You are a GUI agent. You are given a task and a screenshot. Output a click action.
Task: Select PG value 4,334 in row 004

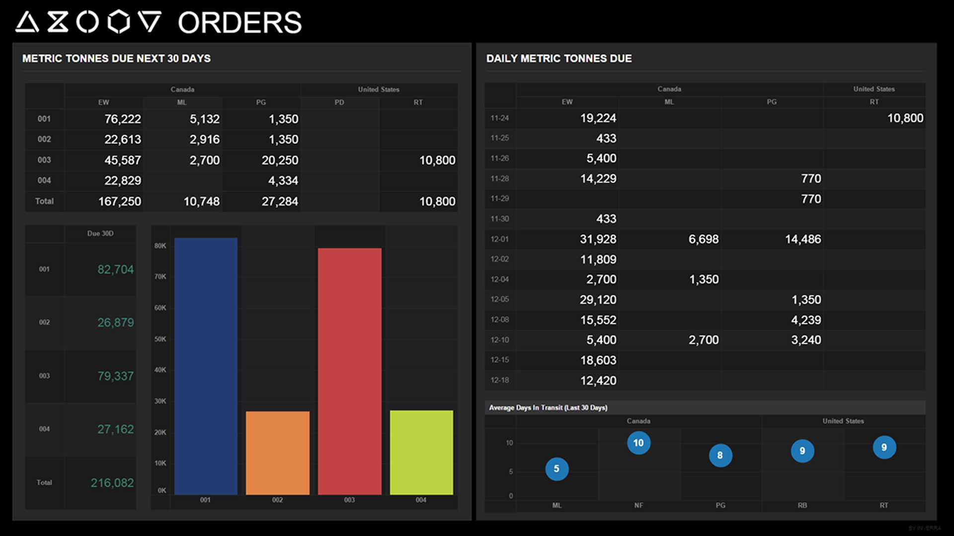(283, 181)
